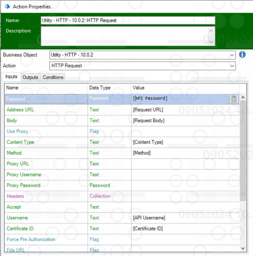Image resolution: width=253 pixels, height=256 pixels.
Task: Select the Headers row name
Action: coord(15,196)
